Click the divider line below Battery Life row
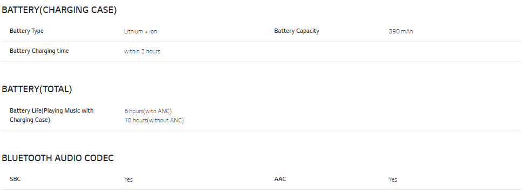This screenshot has height=194, width=528. pyautogui.click(x=262, y=130)
